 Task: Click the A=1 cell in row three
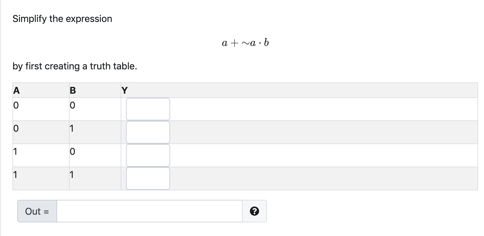point(41,155)
